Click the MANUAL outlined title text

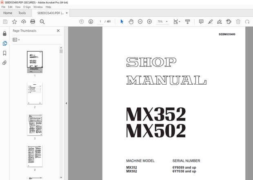tap(166, 80)
